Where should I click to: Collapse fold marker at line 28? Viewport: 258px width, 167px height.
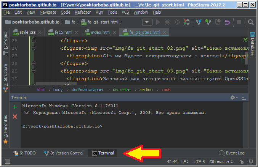pos(33,63)
